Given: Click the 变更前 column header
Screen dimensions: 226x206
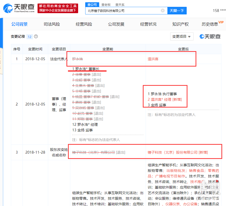Looking at the screenshot, I should pyautogui.click(x=108, y=49).
